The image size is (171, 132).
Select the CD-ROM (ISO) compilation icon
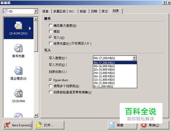tap(18, 28)
